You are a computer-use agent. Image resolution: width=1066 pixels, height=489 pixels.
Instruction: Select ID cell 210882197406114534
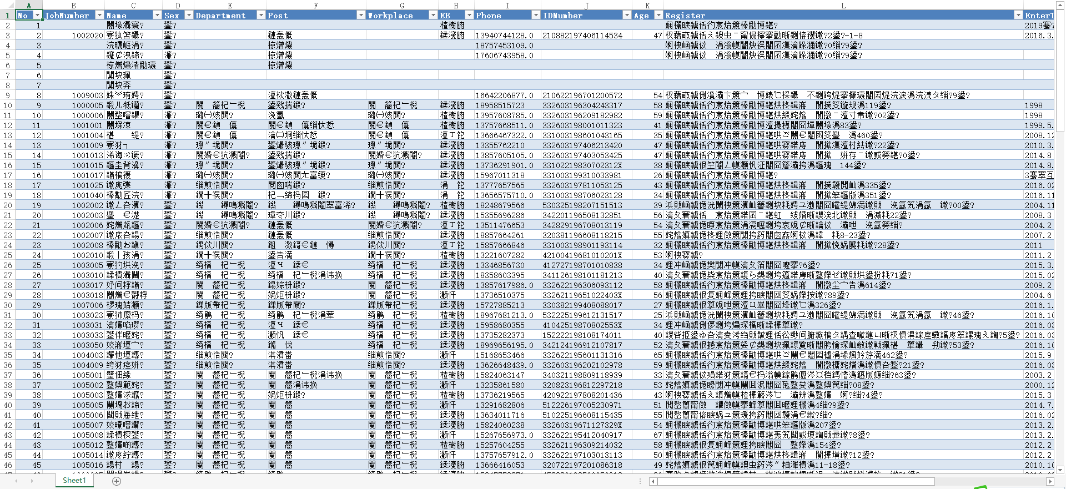(586, 36)
